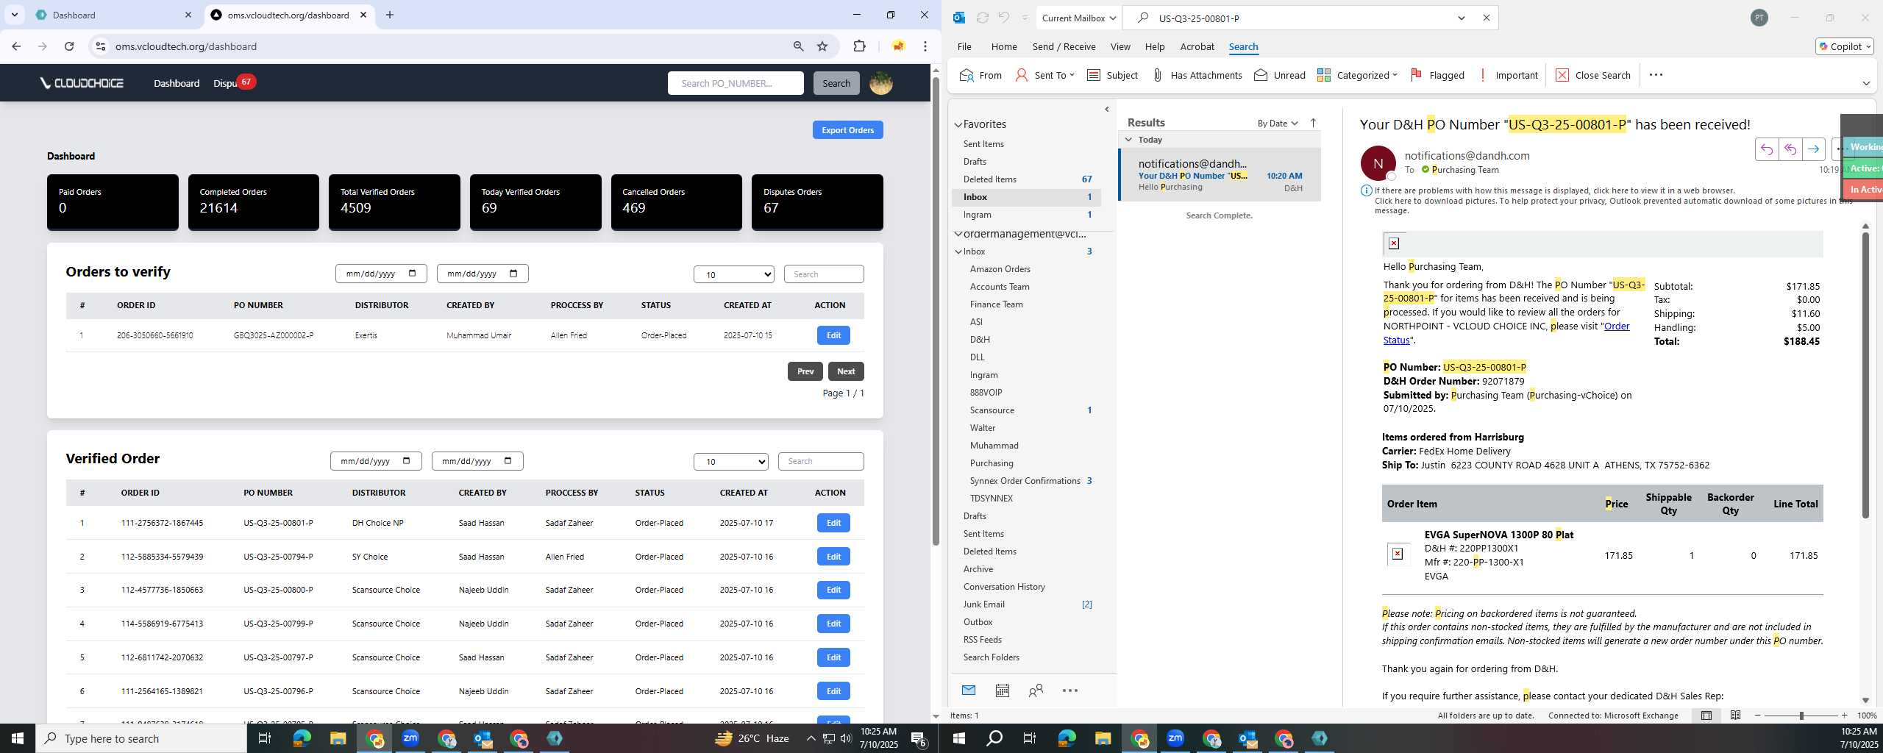This screenshot has width=1883, height=753.
Task: Click the Reply All arrow in email header
Action: tap(1790, 149)
